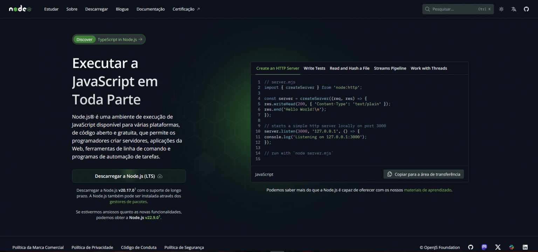Open the language selector icon
Viewport: 538px width, 252px height.
[513, 9]
